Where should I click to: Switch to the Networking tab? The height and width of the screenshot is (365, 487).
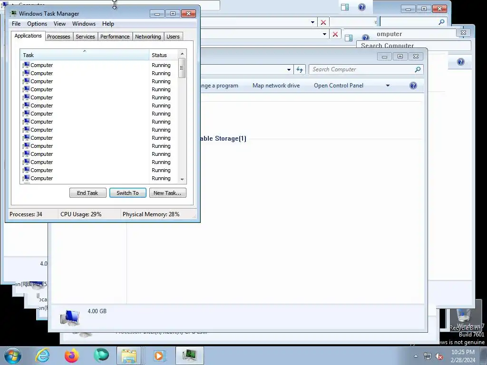[148, 37]
